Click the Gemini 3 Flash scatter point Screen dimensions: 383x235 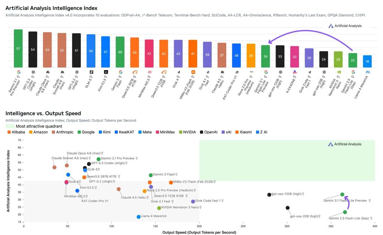coord(151,175)
